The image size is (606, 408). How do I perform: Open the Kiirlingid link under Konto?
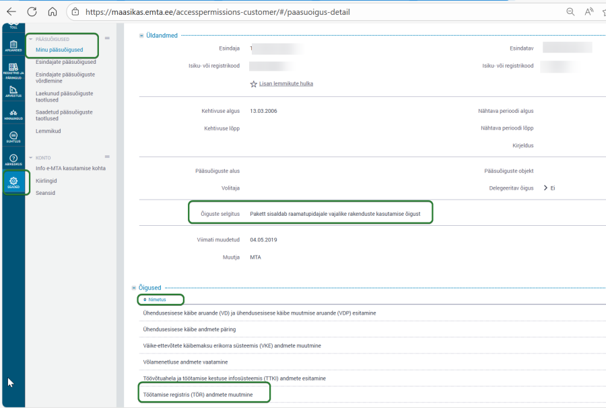[46, 181]
